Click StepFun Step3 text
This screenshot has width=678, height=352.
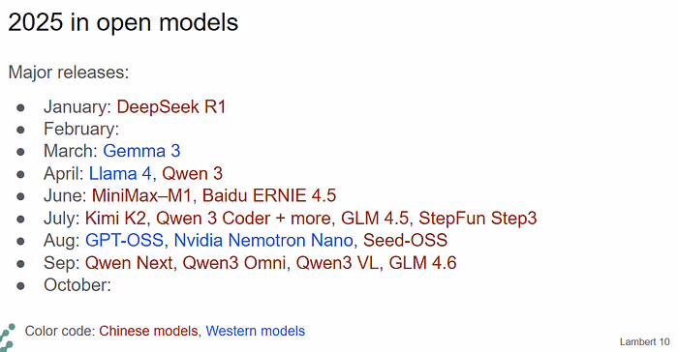coord(478,219)
